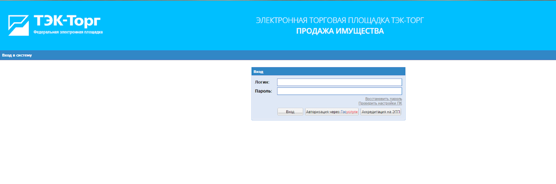The height and width of the screenshot is (184, 556).
Task: Click Аккредитация на ЭТП button
Action: click(380, 112)
